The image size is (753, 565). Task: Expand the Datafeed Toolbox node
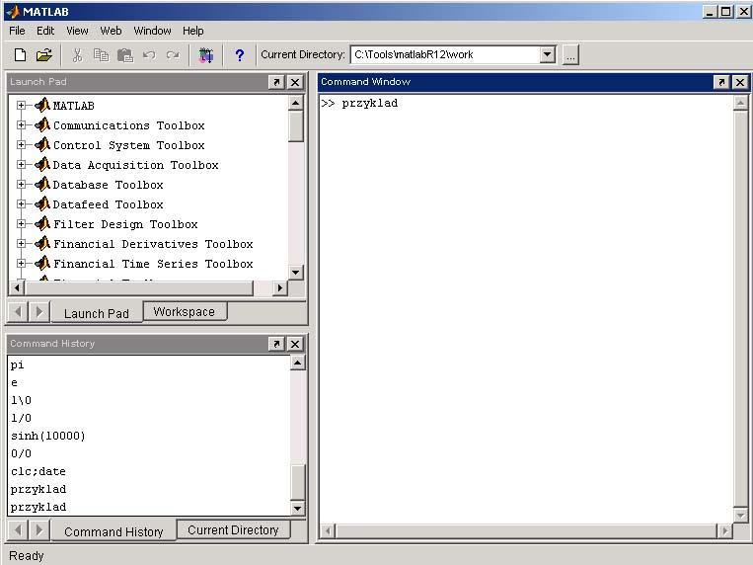21,203
